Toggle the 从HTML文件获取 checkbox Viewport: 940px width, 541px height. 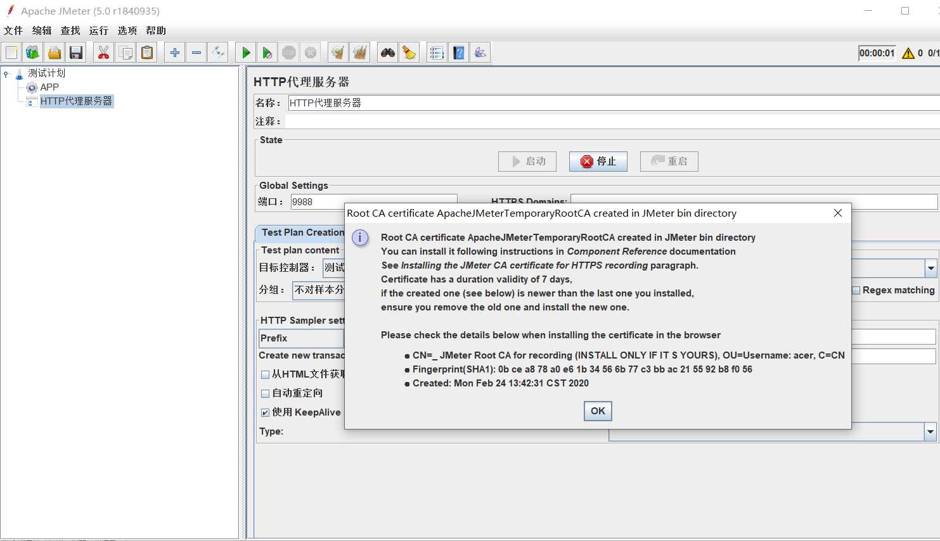pos(266,374)
